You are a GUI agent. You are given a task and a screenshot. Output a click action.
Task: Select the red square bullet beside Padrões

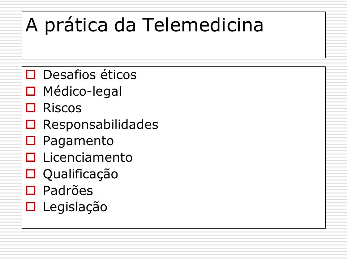(30, 191)
